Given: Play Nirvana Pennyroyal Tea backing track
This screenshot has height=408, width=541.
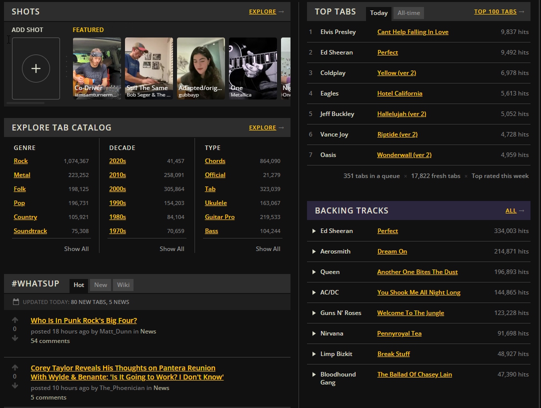Looking at the screenshot, I should 313,333.
